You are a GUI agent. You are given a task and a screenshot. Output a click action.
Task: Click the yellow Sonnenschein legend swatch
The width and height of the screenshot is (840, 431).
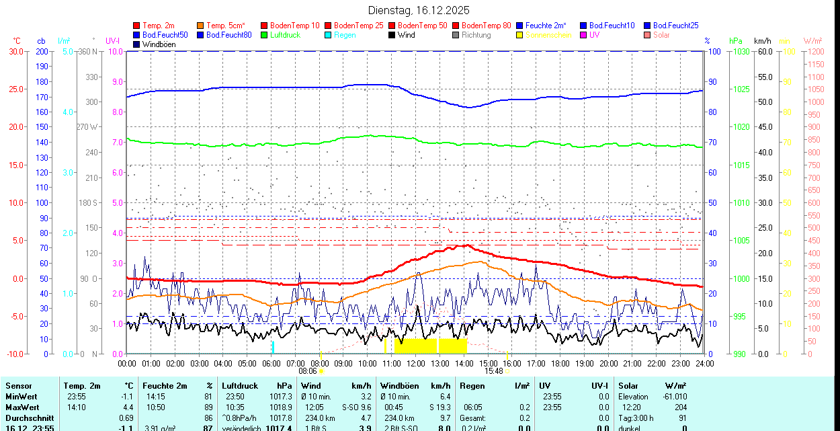pos(520,35)
